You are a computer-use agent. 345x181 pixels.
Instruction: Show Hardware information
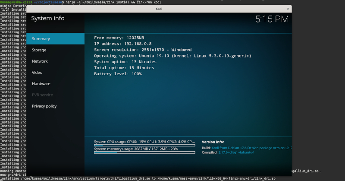[x=41, y=84]
